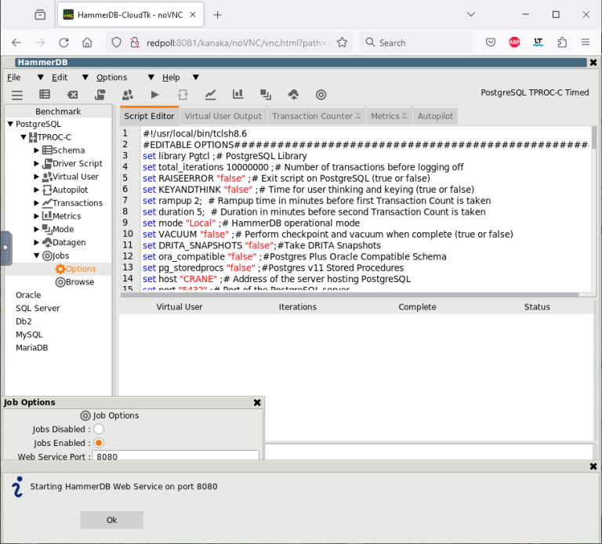602x544 pixels.
Task: Click the circular target icon in toolbar
Action: (321, 95)
